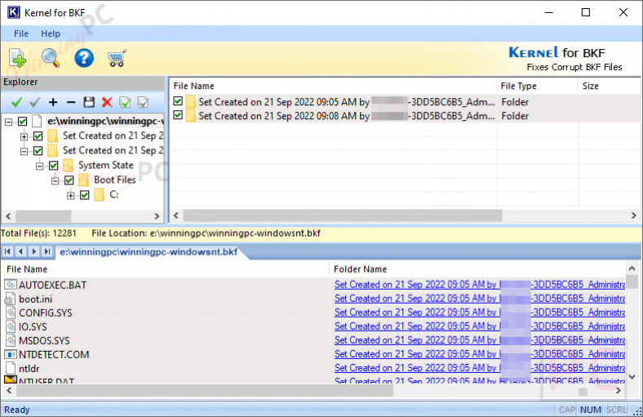Toggle checkbox for root bkf file node
The height and width of the screenshot is (417, 643).
23,122
